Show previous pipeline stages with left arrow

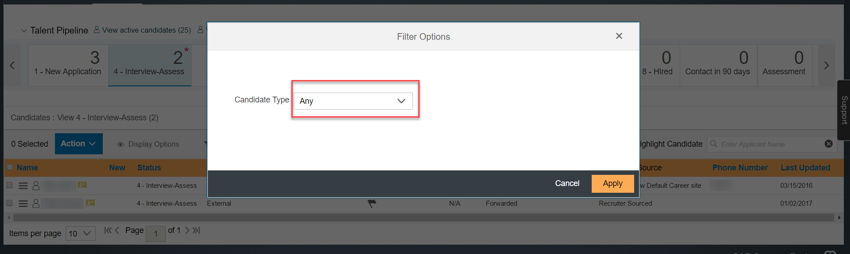tap(12, 65)
